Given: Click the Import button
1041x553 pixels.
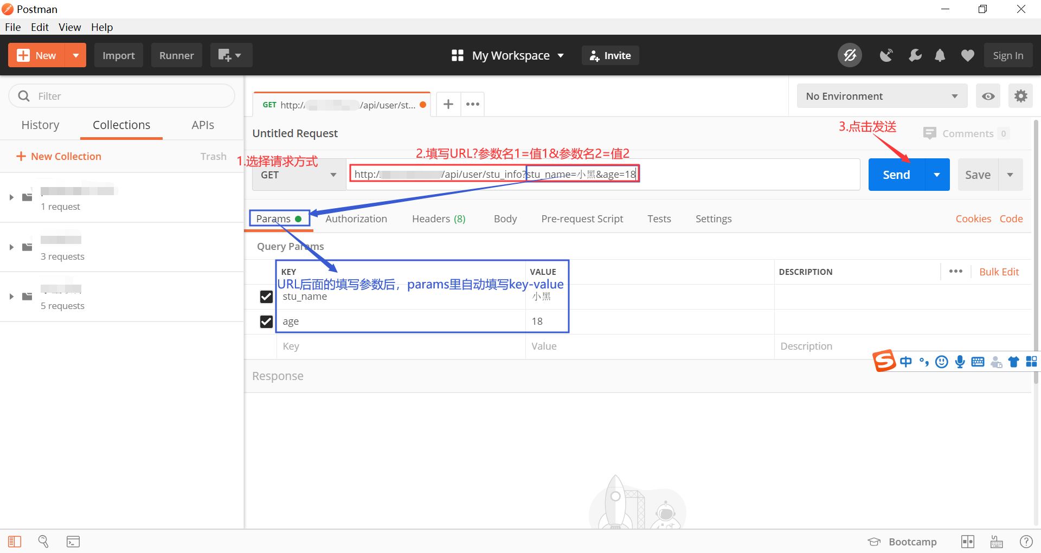Looking at the screenshot, I should [119, 55].
